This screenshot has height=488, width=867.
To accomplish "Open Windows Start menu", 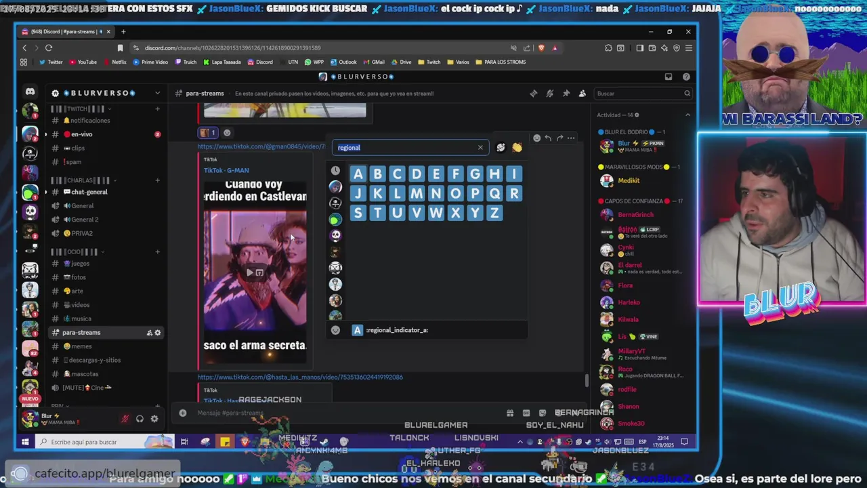I will click(25, 442).
